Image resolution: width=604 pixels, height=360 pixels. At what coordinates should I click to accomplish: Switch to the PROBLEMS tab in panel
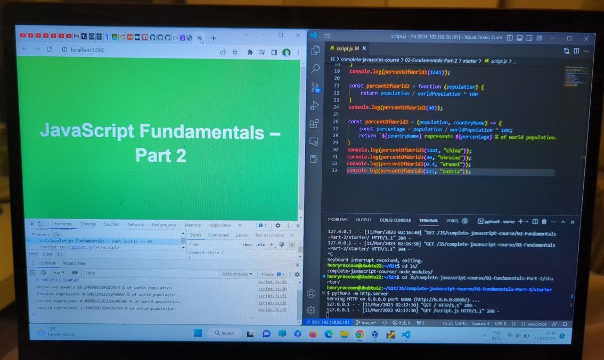point(338,220)
